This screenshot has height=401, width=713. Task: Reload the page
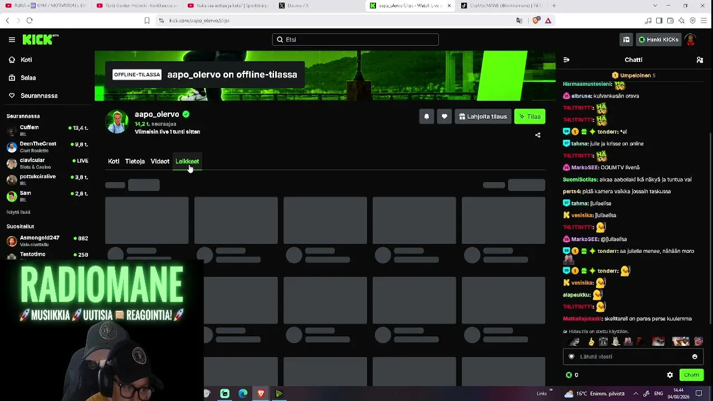(30, 21)
